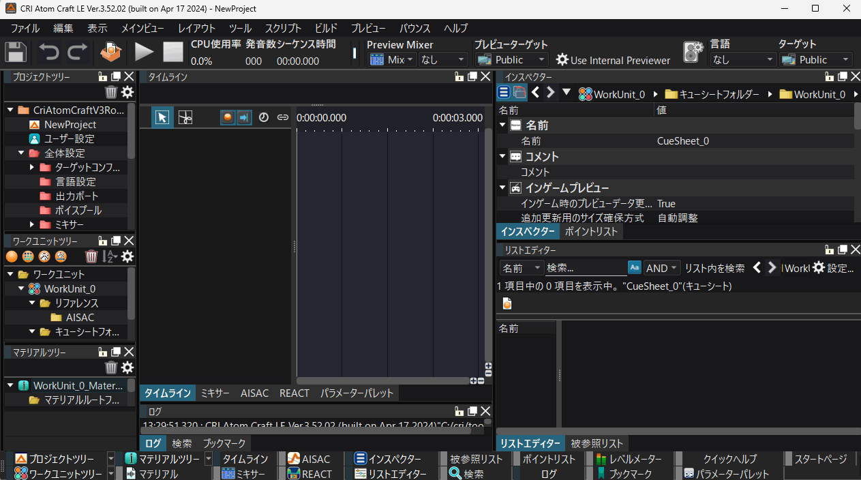Click the timeline zoom-in plus button
The height and width of the screenshot is (480, 861).
pyautogui.click(x=473, y=381)
